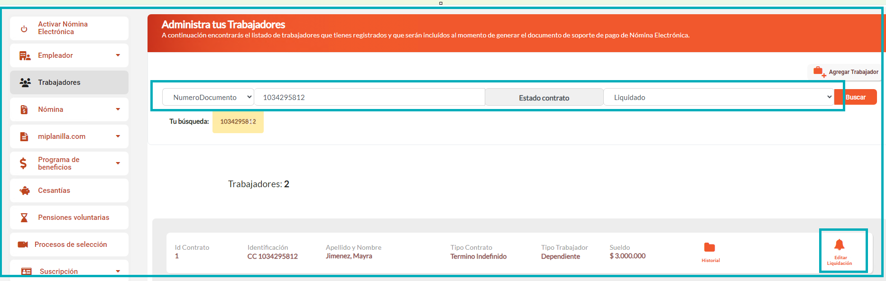Expand the Empleador menu arrow
The width and height of the screenshot is (886, 281).
(x=118, y=55)
